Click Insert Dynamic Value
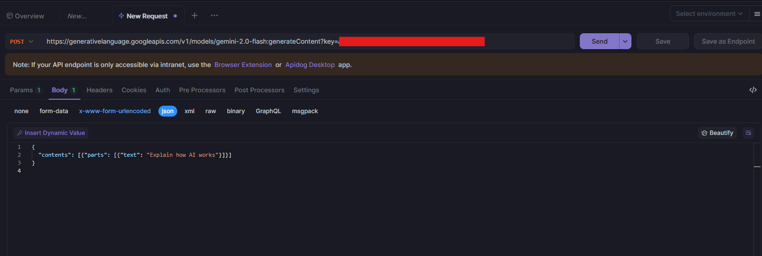The height and width of the screenshot is (256, 762). [x=51, y=133]
